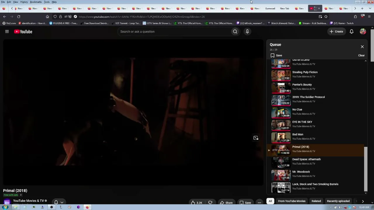Click the Create button

(336, 32)
